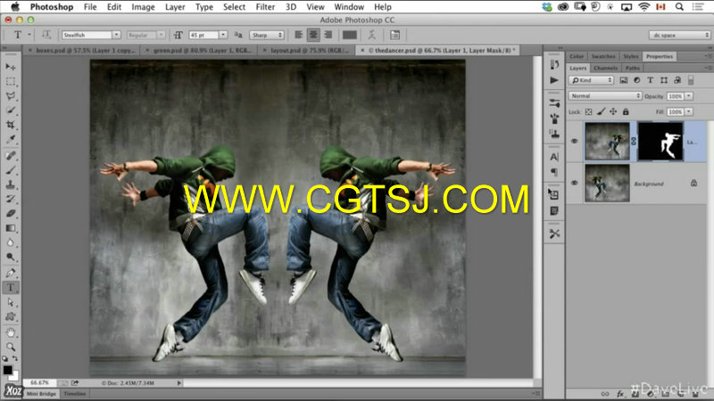Open the Layer menu
The height and width of the screenshot is (401, 714).
pos(175,7)
